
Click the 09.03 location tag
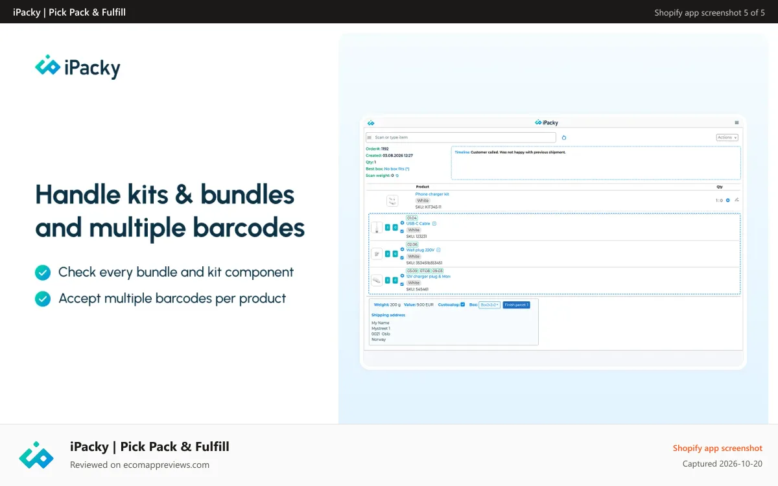pos(438,271)
